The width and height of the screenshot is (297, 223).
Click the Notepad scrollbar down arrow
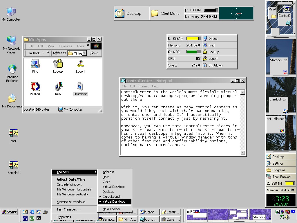(x=243, y=153)
